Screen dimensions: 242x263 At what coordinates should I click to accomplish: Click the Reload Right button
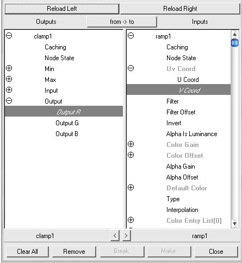180,9
